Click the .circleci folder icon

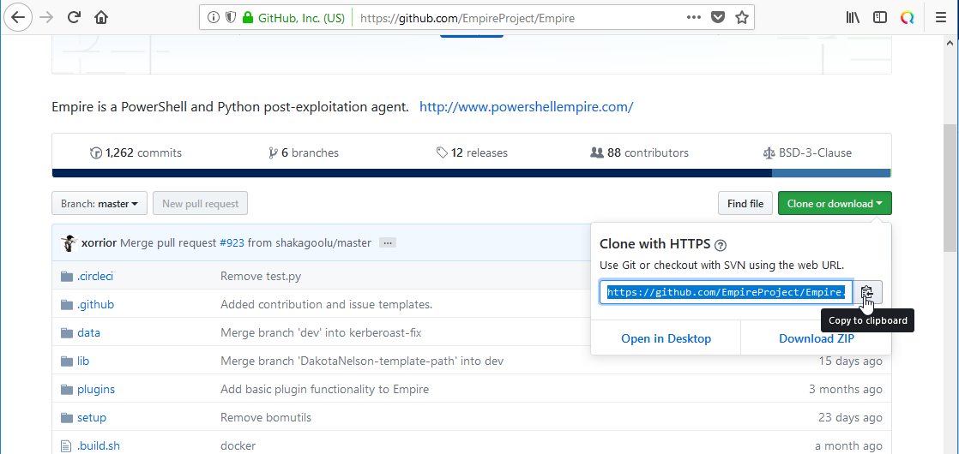pos(67,277)
